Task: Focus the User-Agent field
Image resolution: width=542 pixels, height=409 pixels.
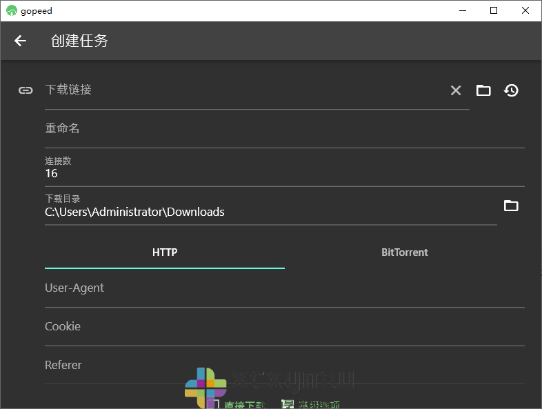Action: click(285, 288)
